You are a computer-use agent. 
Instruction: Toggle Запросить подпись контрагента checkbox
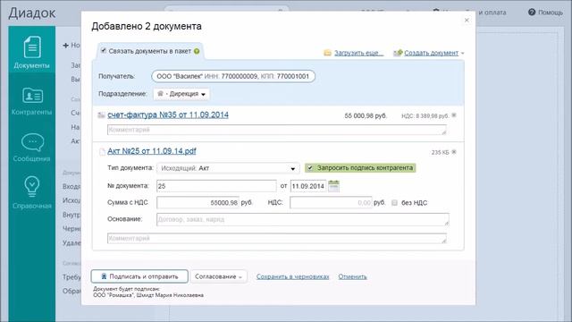310,168
